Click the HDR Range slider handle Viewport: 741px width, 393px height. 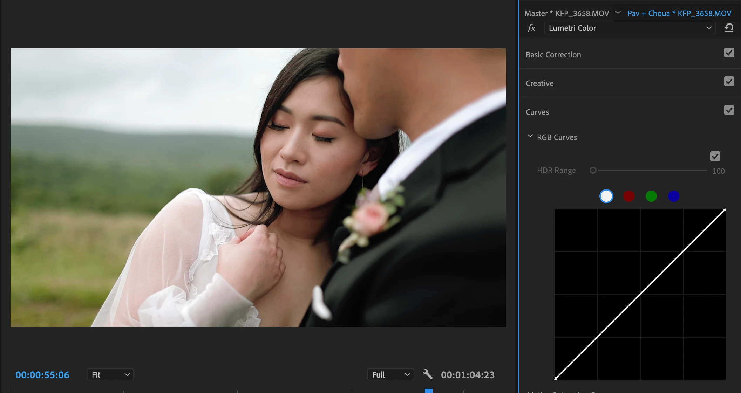click(593, 170)
